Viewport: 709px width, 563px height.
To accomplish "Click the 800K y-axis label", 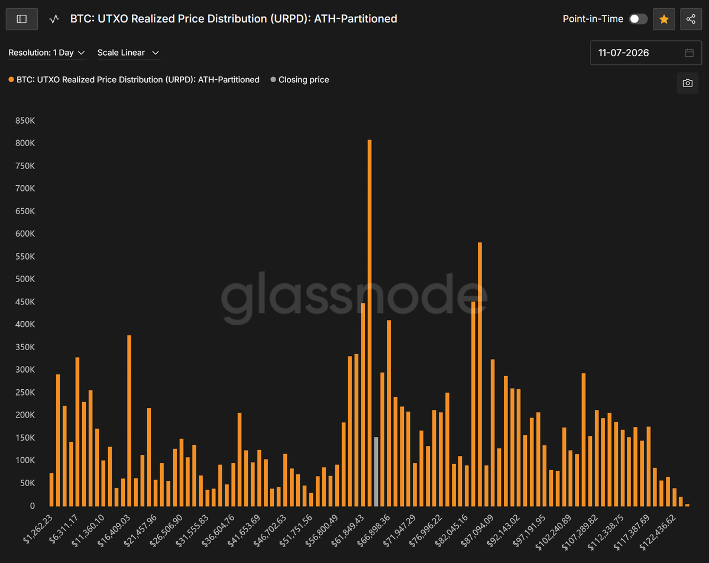I will pyautogui.click(x=25, y=143).
